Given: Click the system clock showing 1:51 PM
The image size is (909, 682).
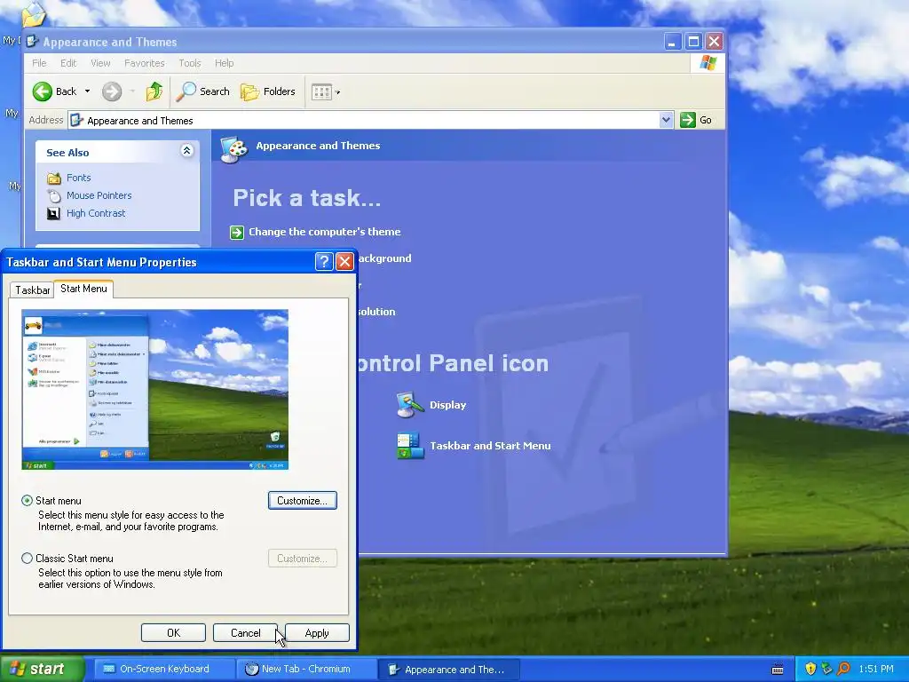Looking at the screenshot, I should [x=876, y=669].
